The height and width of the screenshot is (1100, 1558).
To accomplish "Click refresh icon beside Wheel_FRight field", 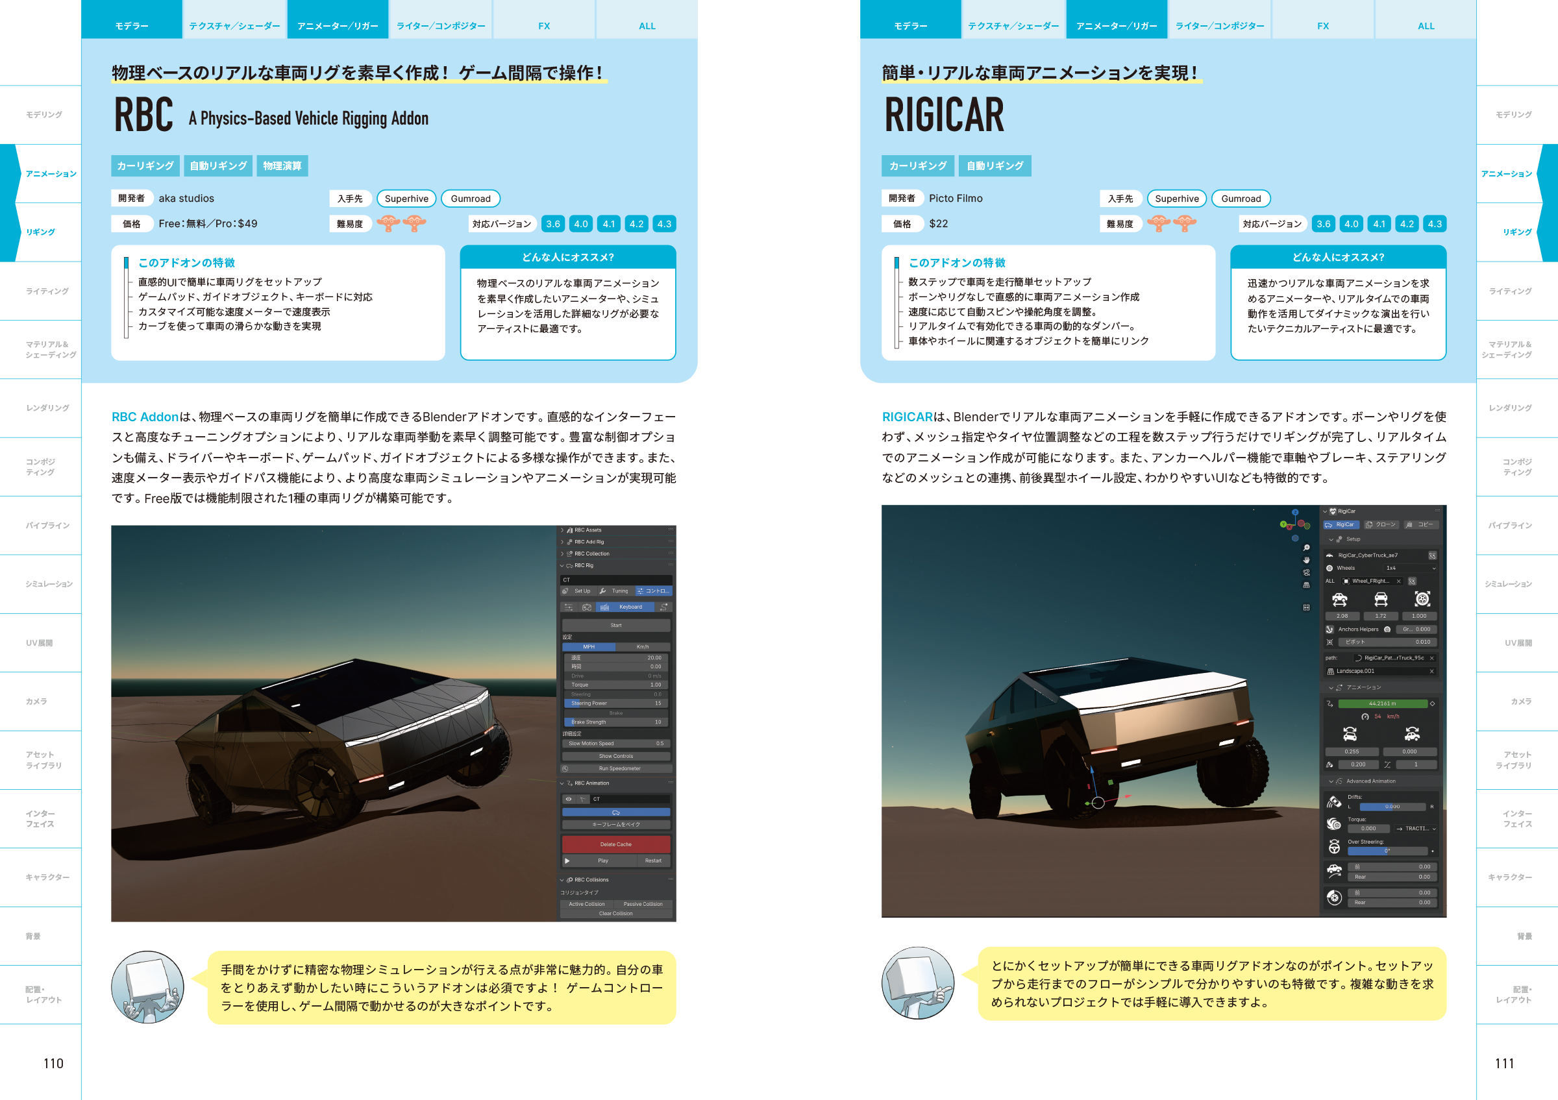I will (x=1412, y=581).
